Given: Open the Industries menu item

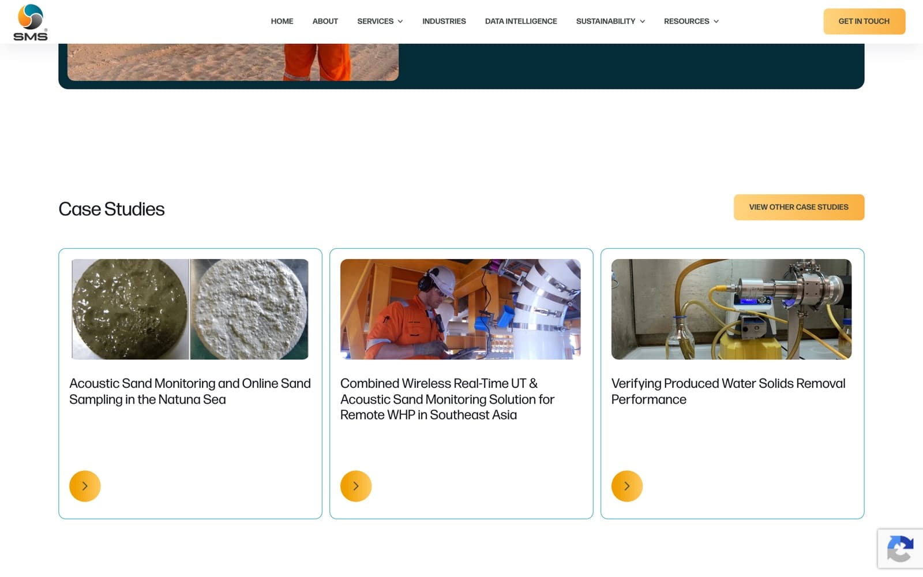Looking at the screenshot, I should [444, 21].
